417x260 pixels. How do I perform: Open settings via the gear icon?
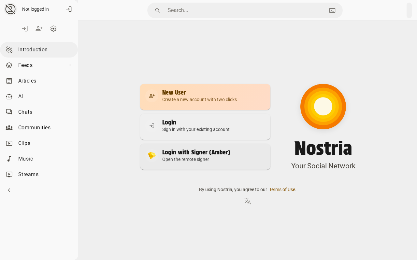click(x=53, y=29)
